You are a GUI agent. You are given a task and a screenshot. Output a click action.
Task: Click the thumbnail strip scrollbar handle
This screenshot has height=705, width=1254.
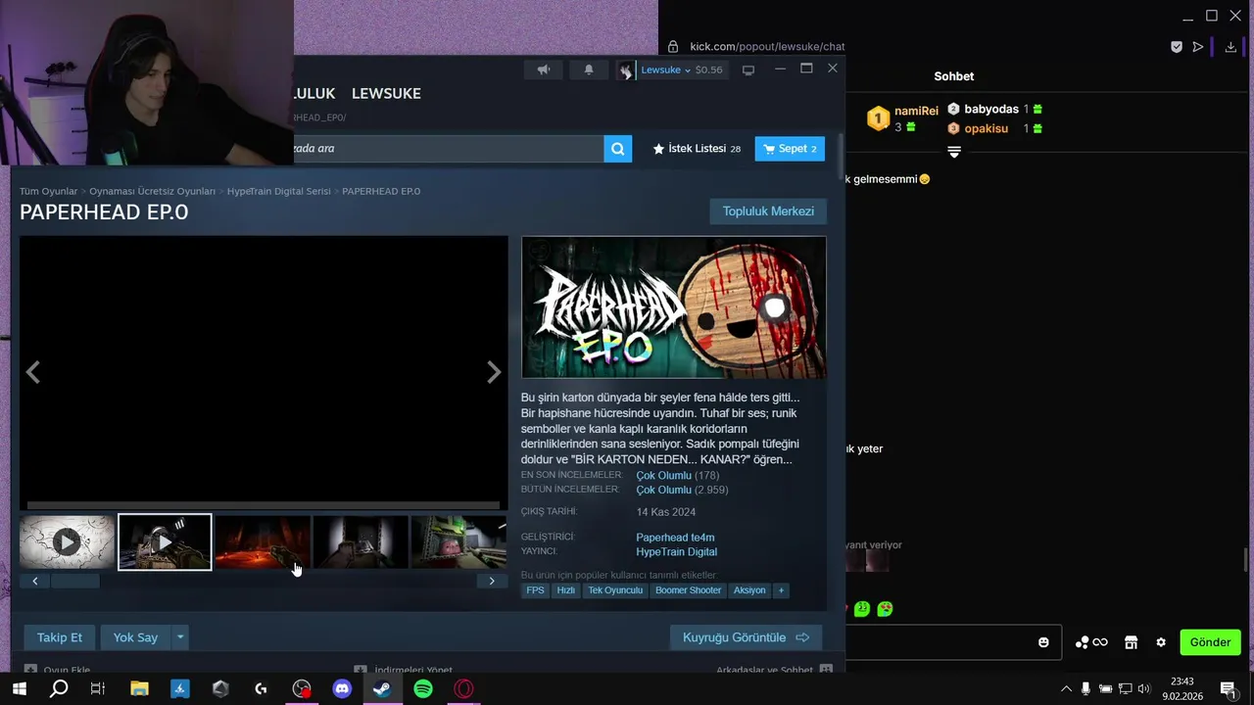(x=74, y=581)
